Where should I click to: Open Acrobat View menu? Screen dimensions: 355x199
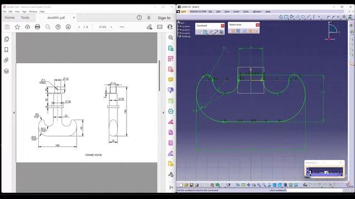click(17, 12)
